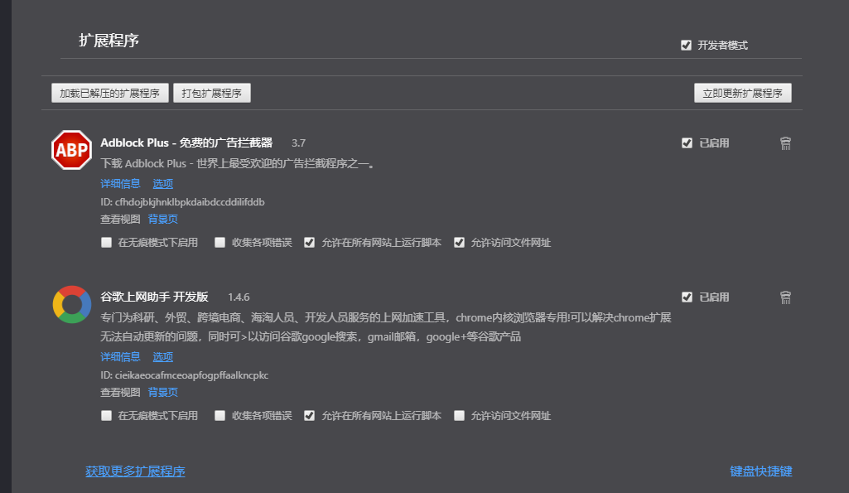Click the Adblock Plus ABP icon
Viewport: 849px width, 493px height.
(x=71, y=150)
